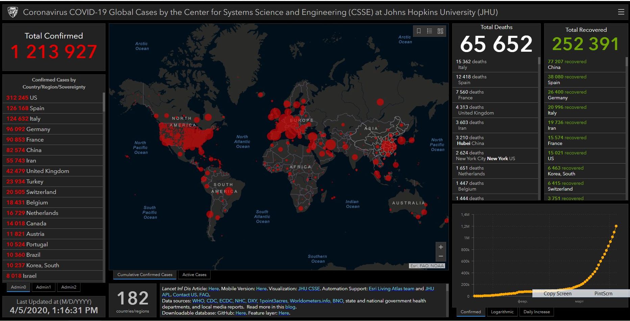Screen dimensions: 630x321
Task: Show the Logarithmic chart tab
Action: [502, 312]
